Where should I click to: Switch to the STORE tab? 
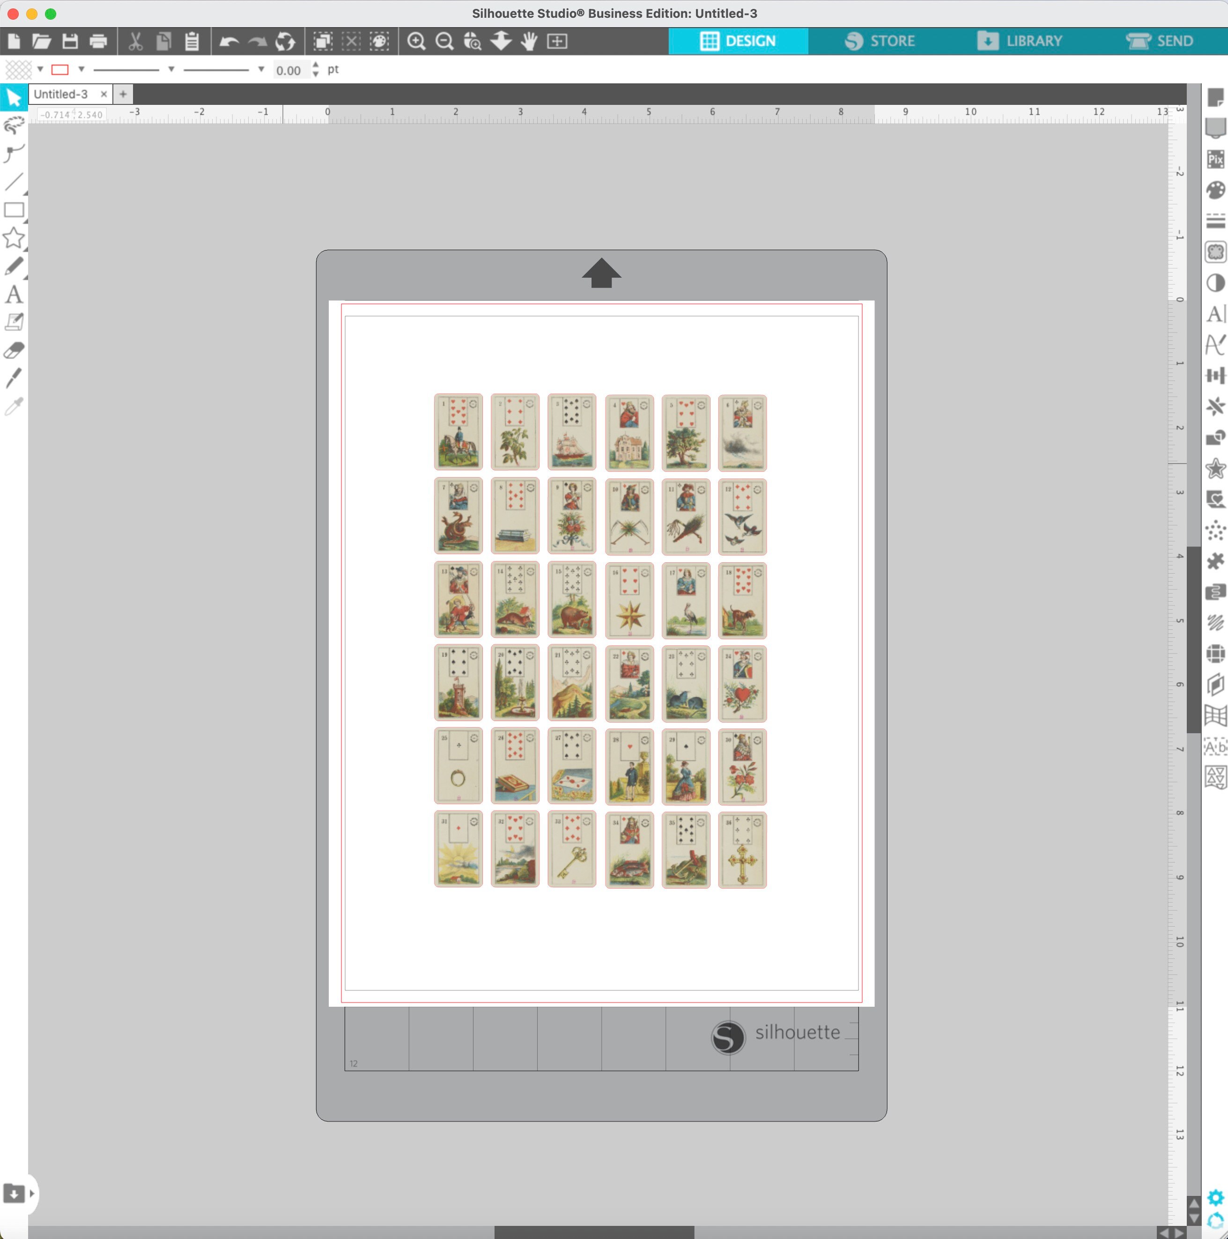pos(879,41)
